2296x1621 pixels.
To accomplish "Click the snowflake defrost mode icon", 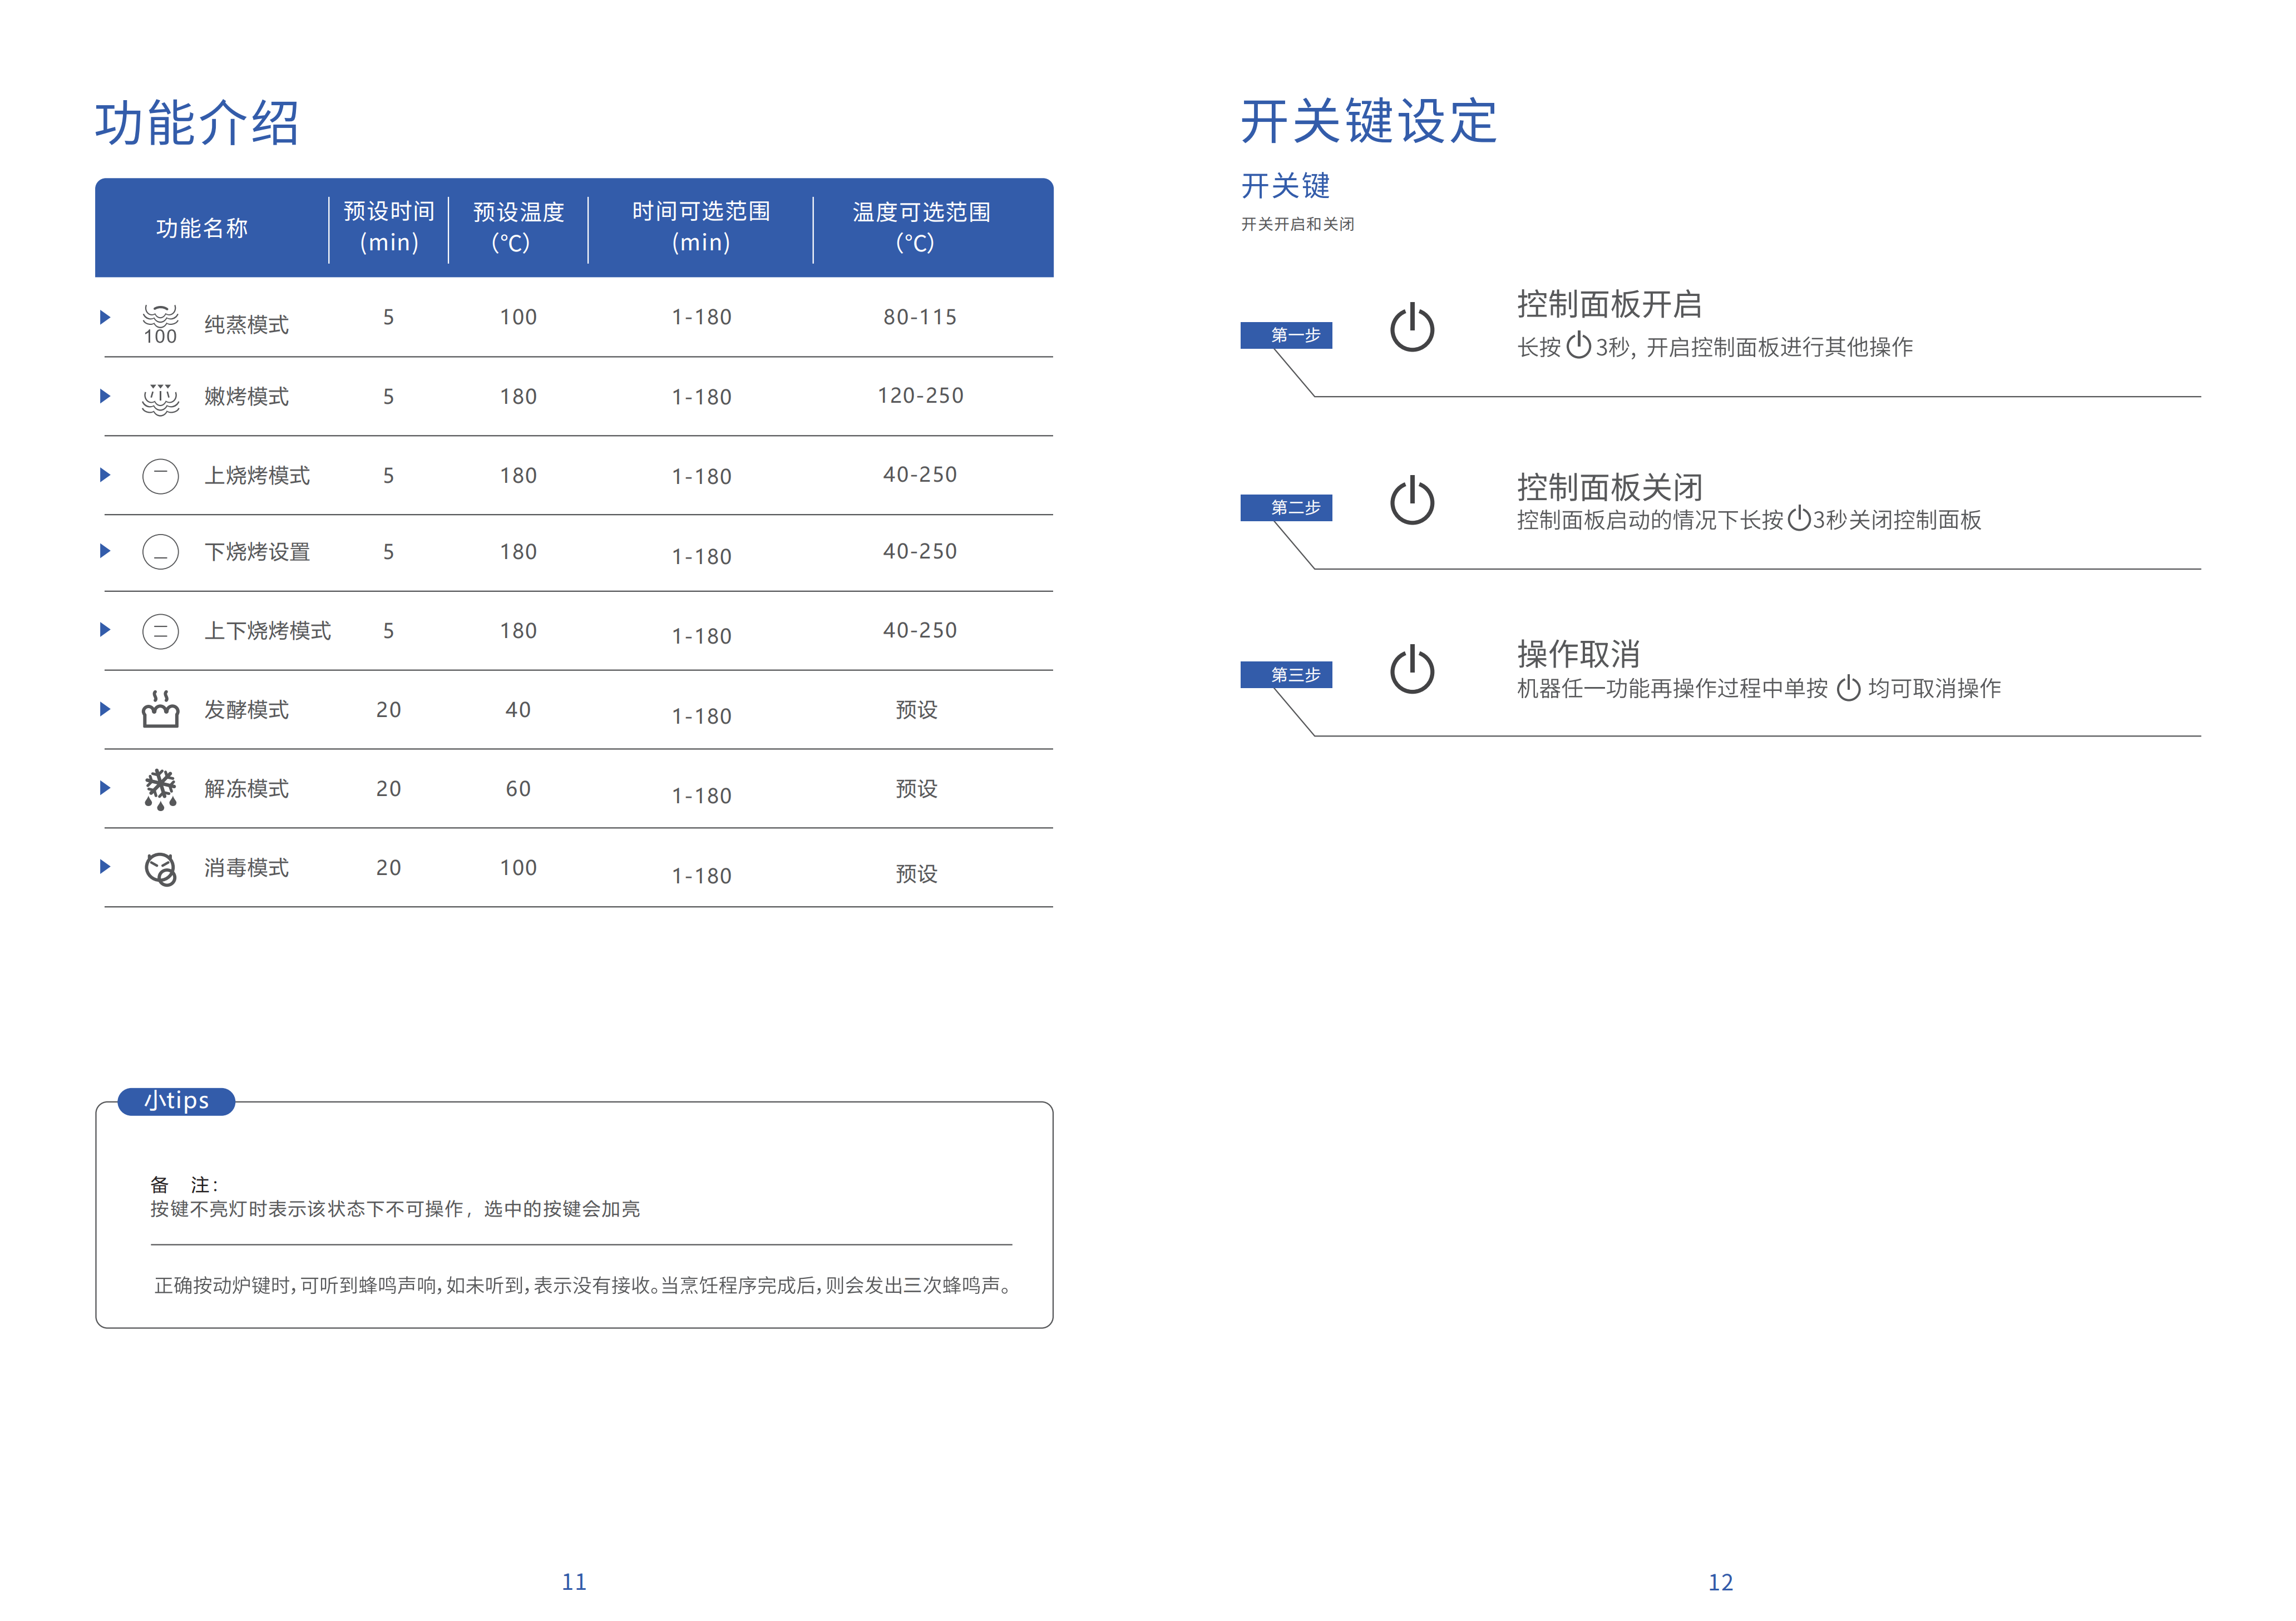I will click(160, 789).
